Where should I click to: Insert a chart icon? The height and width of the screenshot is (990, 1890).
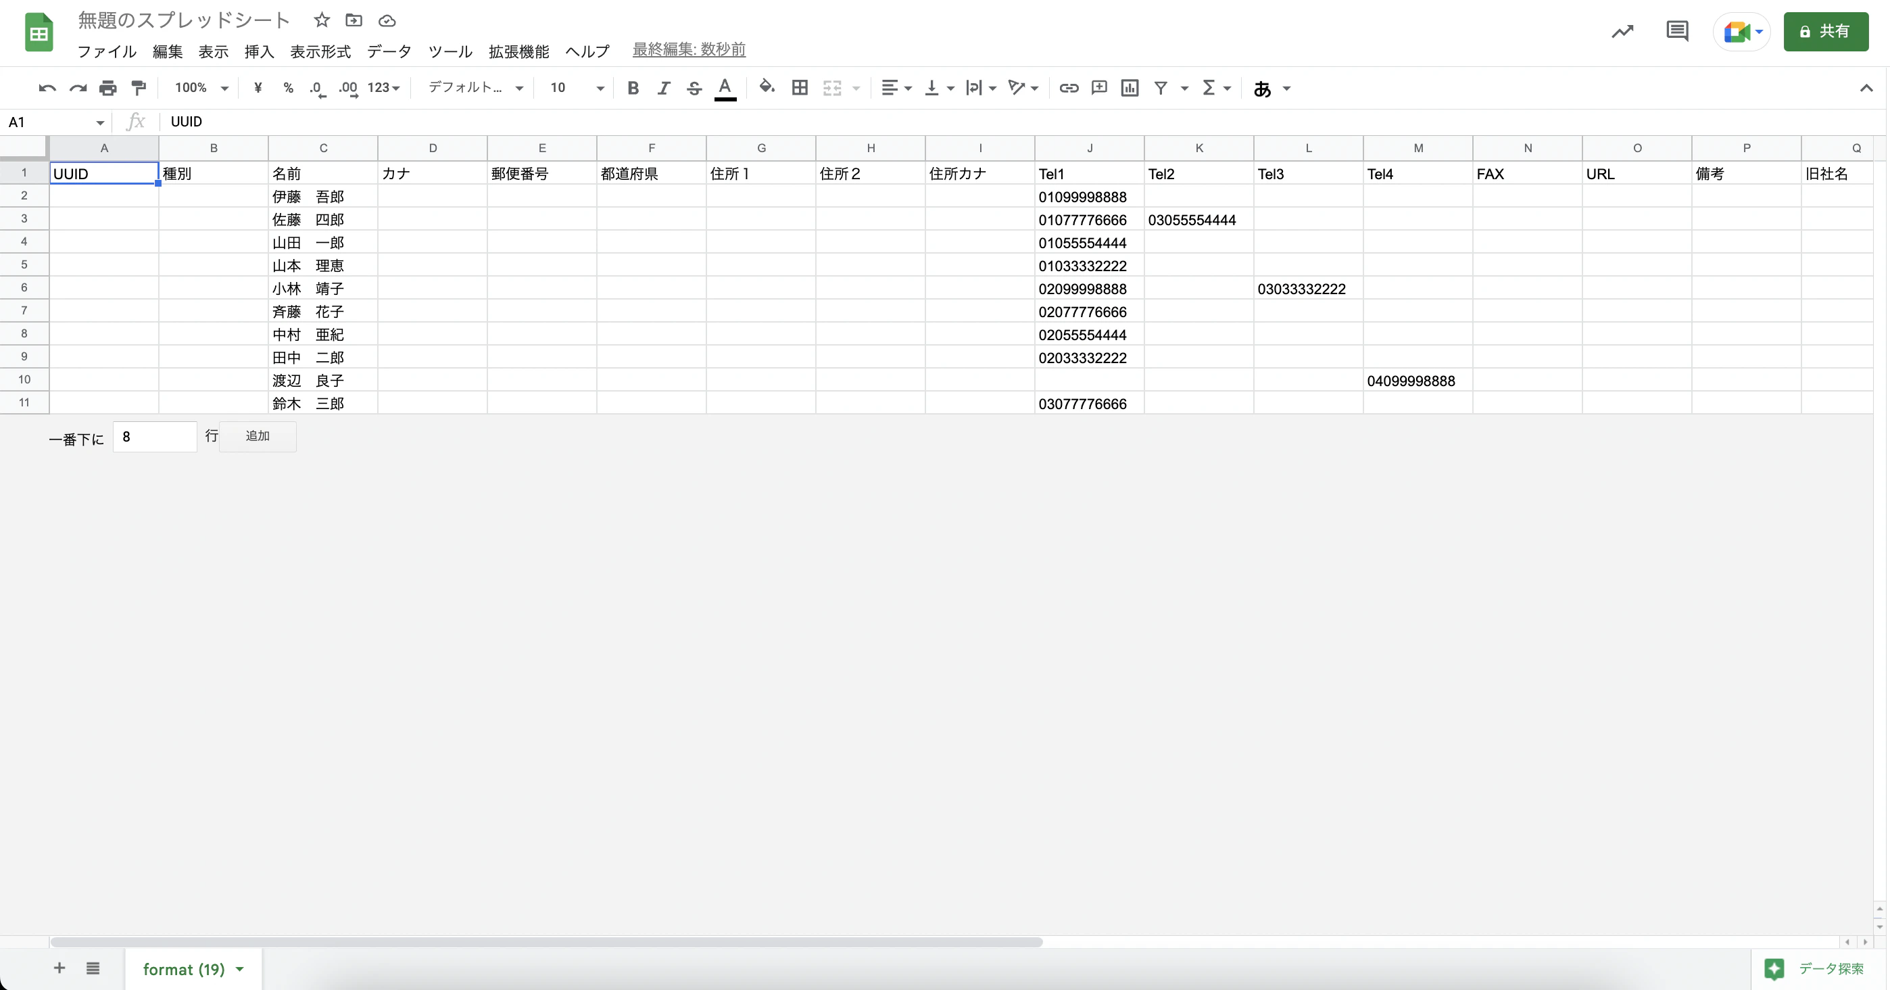click(x=1130, y=88)
